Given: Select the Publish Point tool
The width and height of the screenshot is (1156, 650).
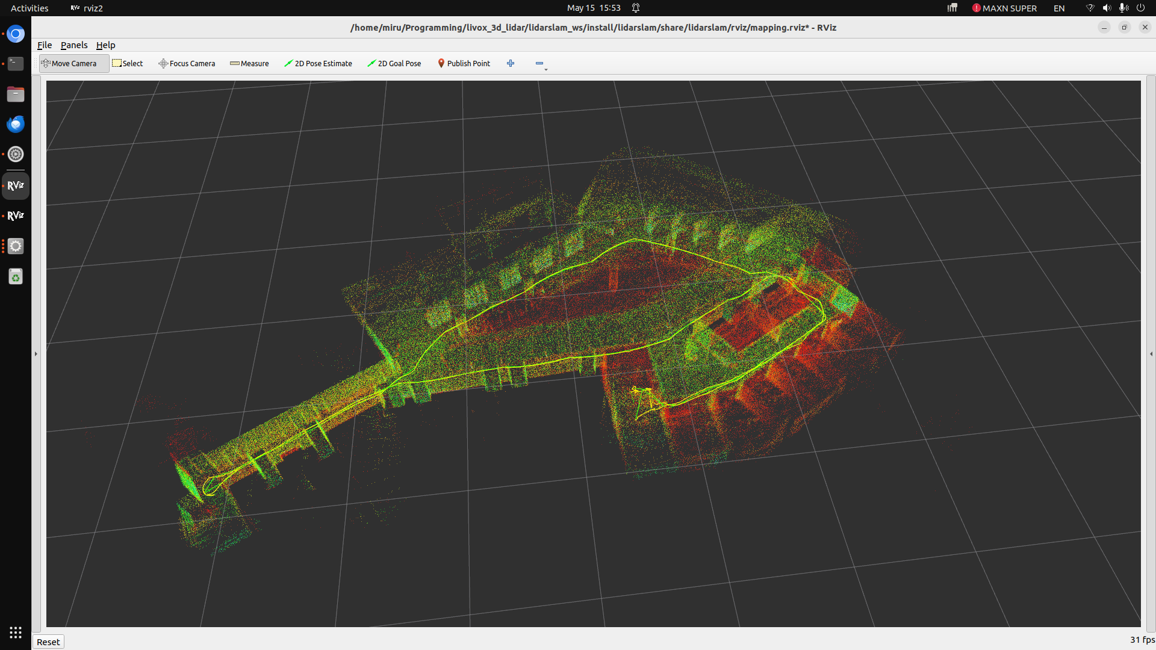Looking at the screenshot, I should [x=464, y=63].
